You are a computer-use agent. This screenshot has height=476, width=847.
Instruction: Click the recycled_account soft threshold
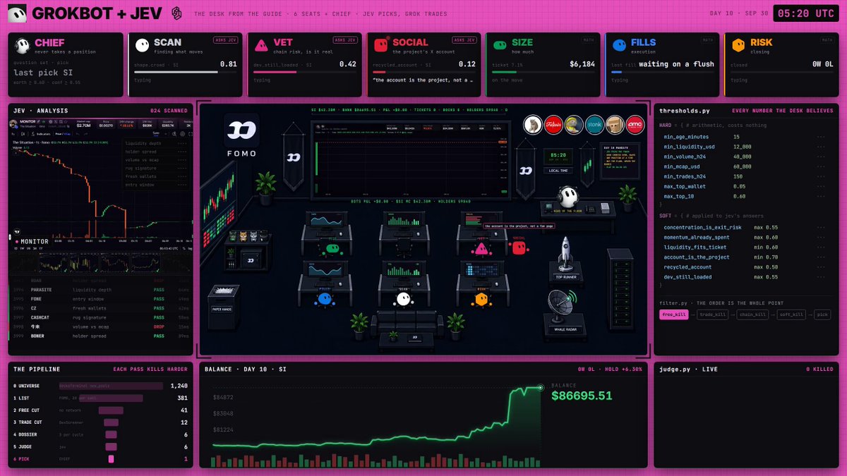click(x=744, y=267)
